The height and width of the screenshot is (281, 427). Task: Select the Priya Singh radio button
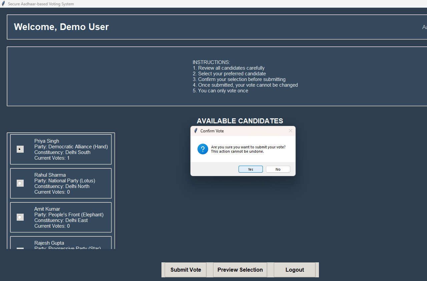pyautogui.click(x=20, y=149)
